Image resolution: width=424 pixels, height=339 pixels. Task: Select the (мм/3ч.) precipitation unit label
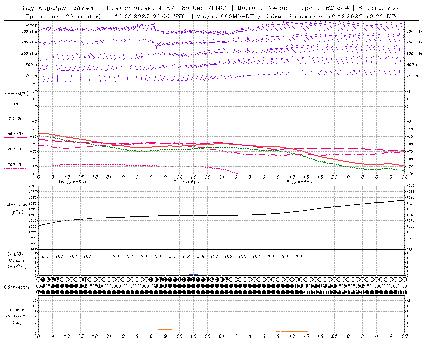click(17, 254)
